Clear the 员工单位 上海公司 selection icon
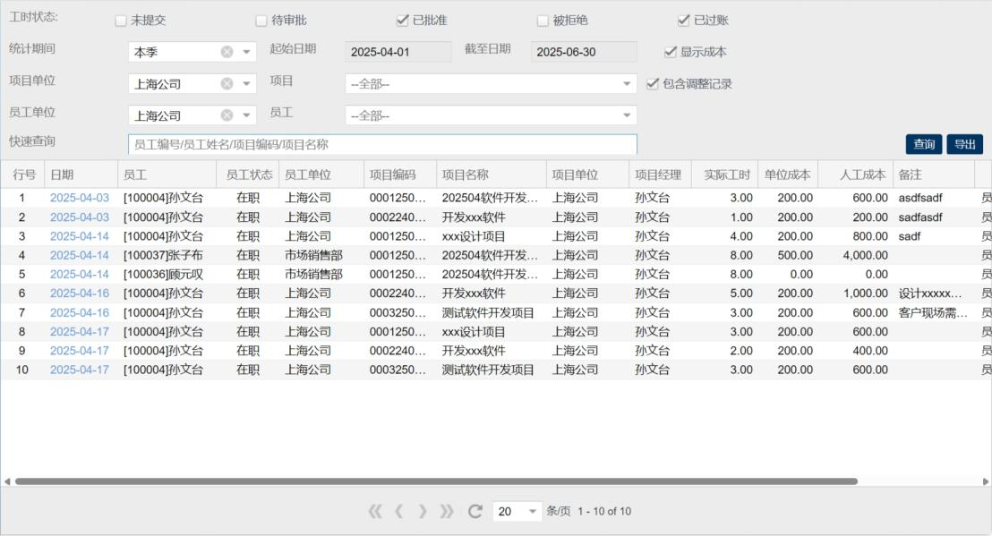This screenshot has height=536, width=992. point(227,115)
